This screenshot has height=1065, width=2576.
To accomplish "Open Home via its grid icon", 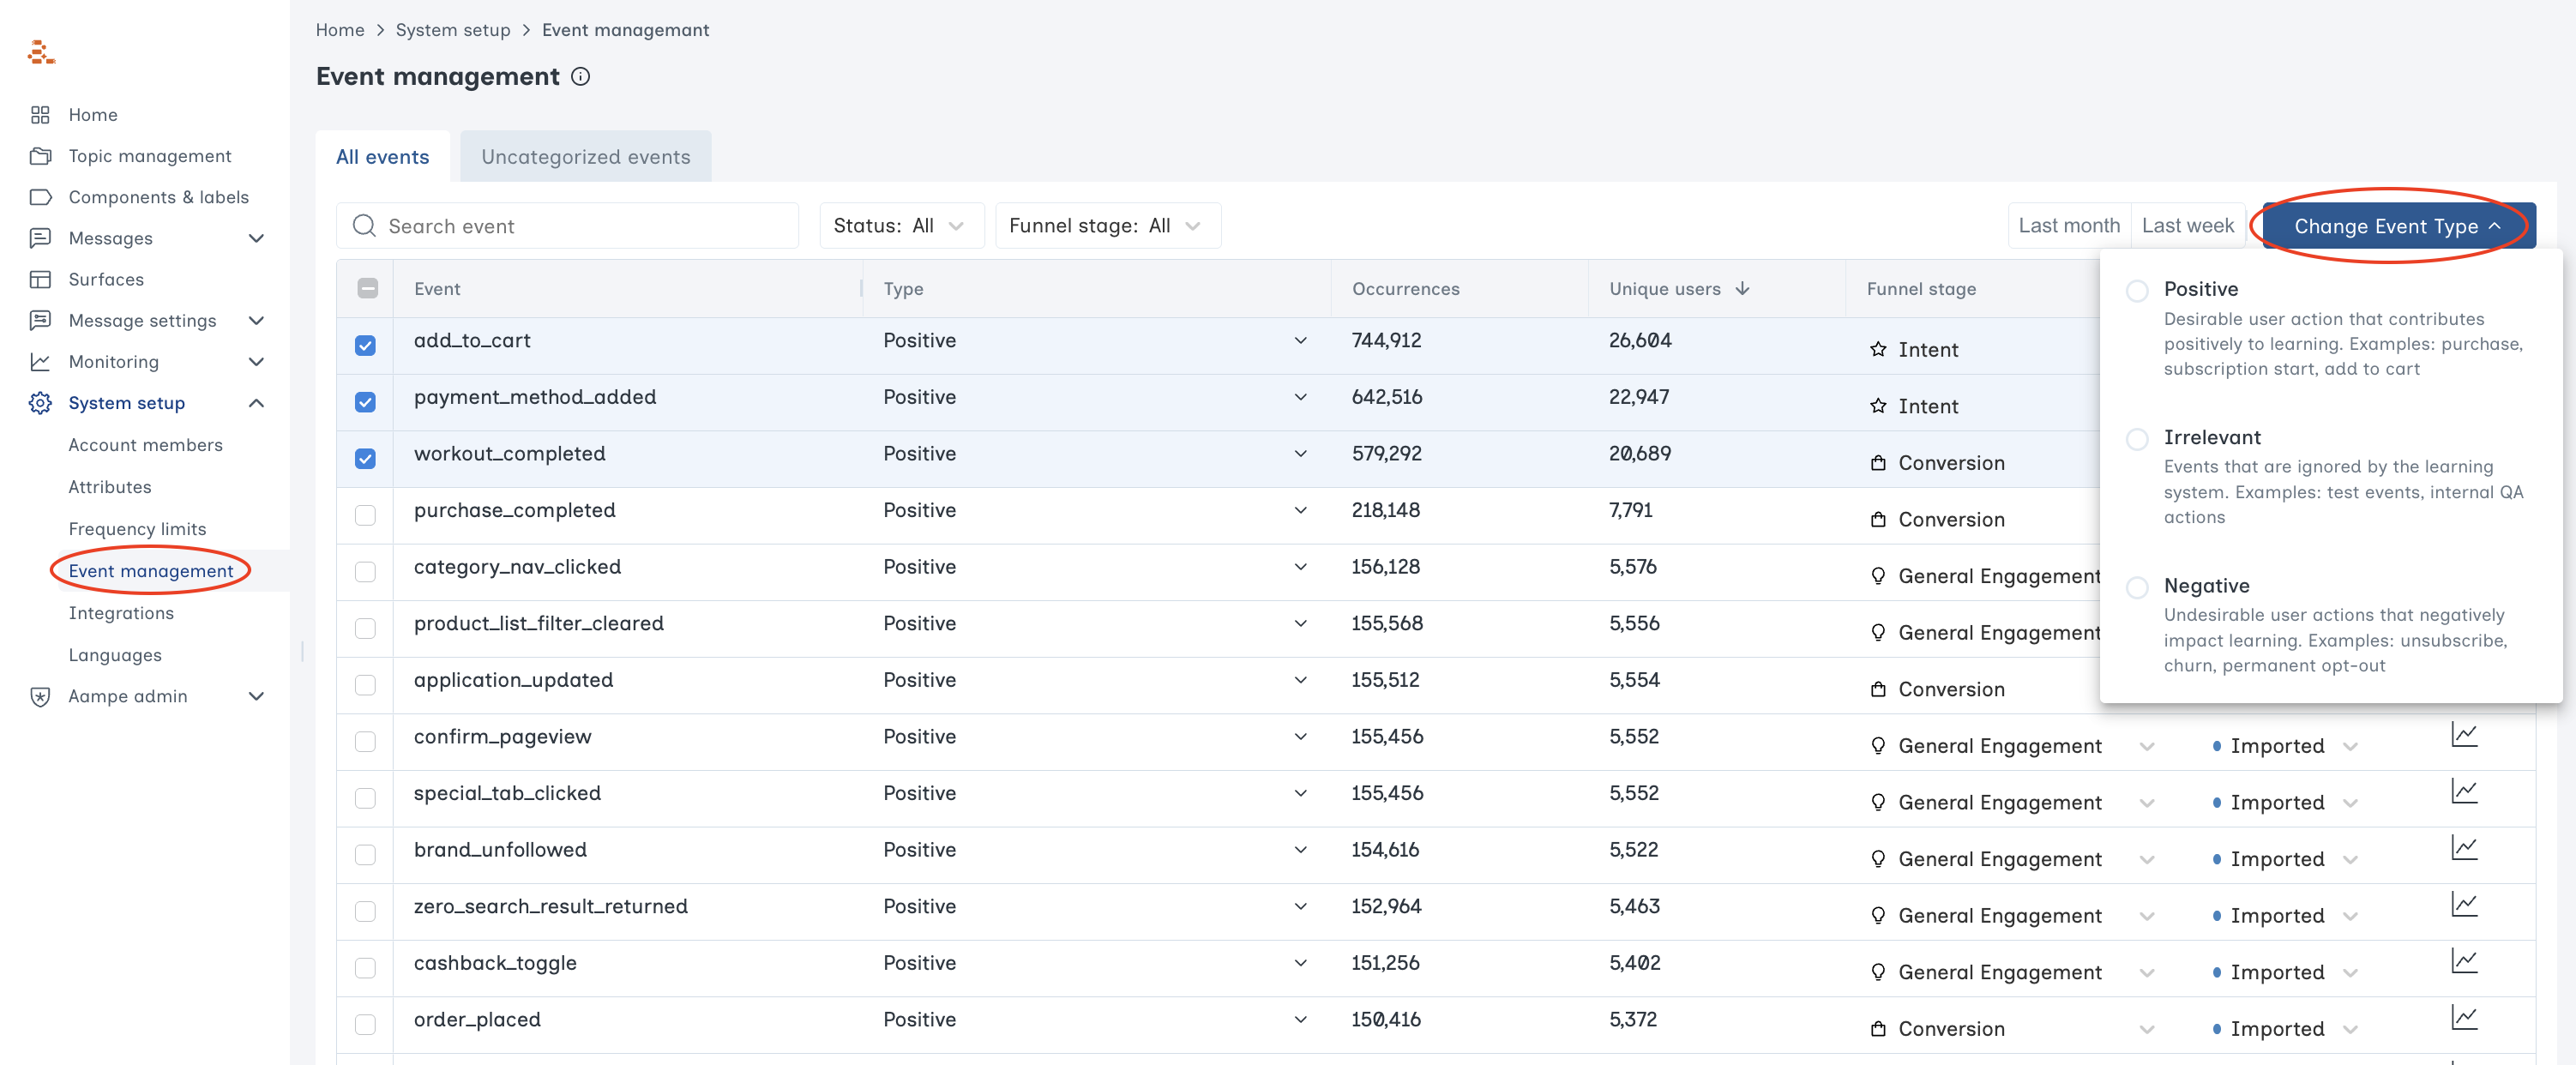I will coord(40,115).
